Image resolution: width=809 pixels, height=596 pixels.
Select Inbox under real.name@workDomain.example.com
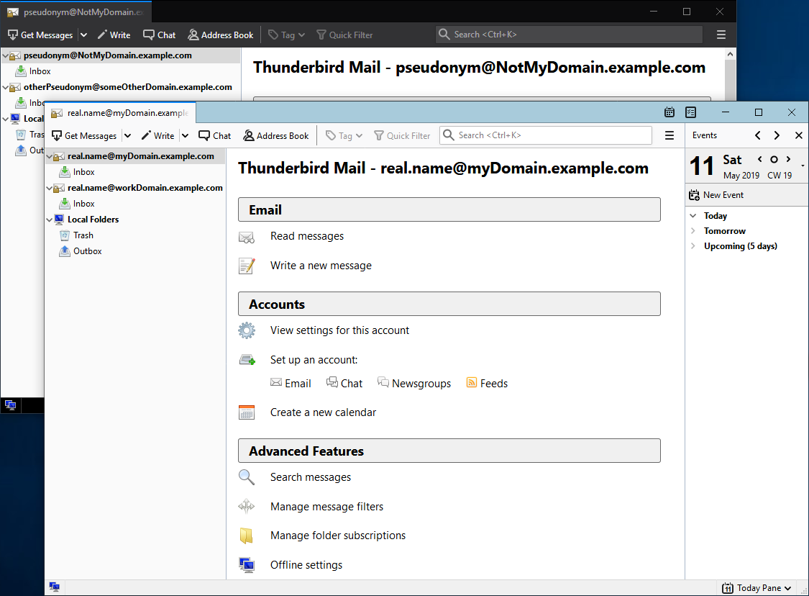point(83,204)
